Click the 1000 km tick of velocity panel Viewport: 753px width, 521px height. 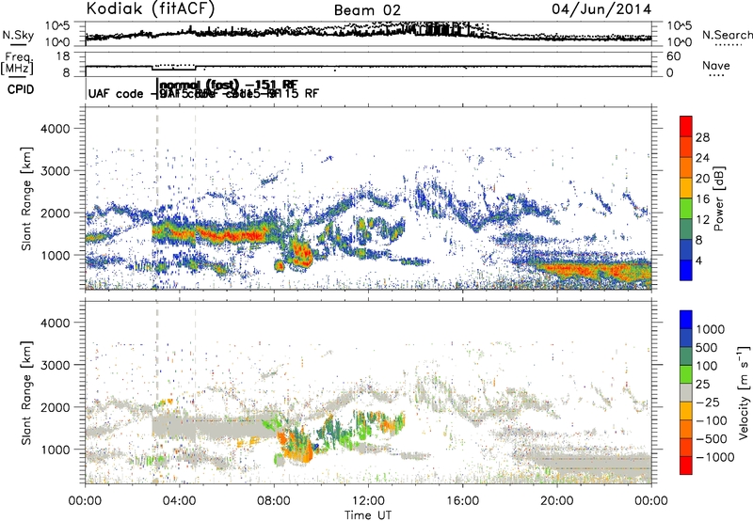pos(55,450)
